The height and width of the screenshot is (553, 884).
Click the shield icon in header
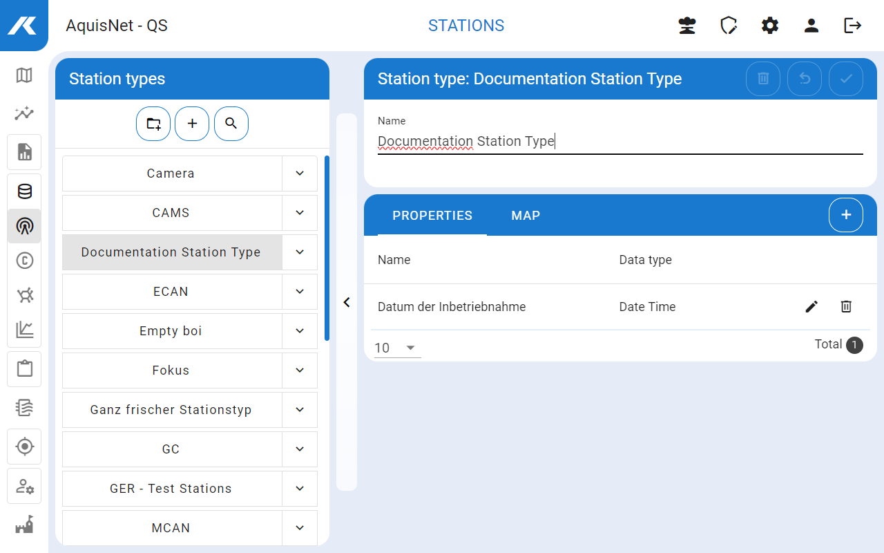pos(729,26)
